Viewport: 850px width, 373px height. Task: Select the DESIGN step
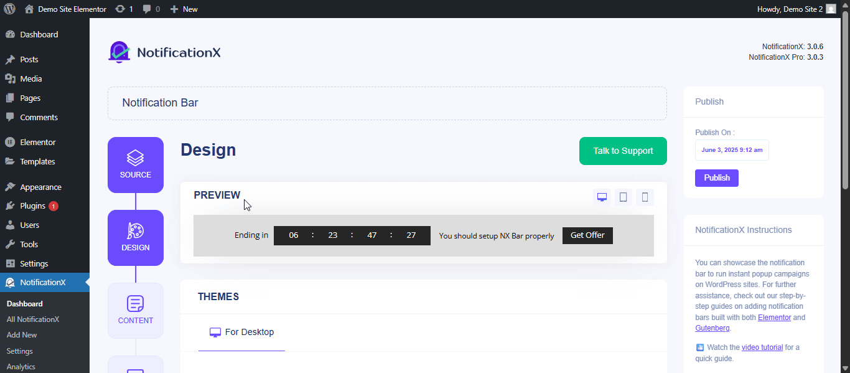coord(136,238)
